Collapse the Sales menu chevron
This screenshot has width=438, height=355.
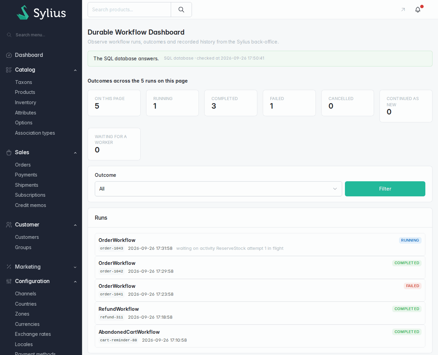click(75, 153)
